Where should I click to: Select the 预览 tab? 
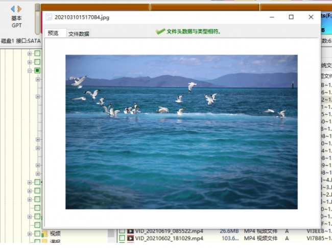(53, 33)
